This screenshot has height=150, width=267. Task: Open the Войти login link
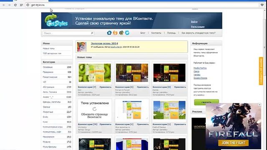[194, 22]
